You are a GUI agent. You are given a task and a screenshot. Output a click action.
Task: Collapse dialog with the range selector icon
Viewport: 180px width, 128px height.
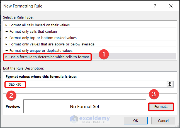[x=170, y=85]
